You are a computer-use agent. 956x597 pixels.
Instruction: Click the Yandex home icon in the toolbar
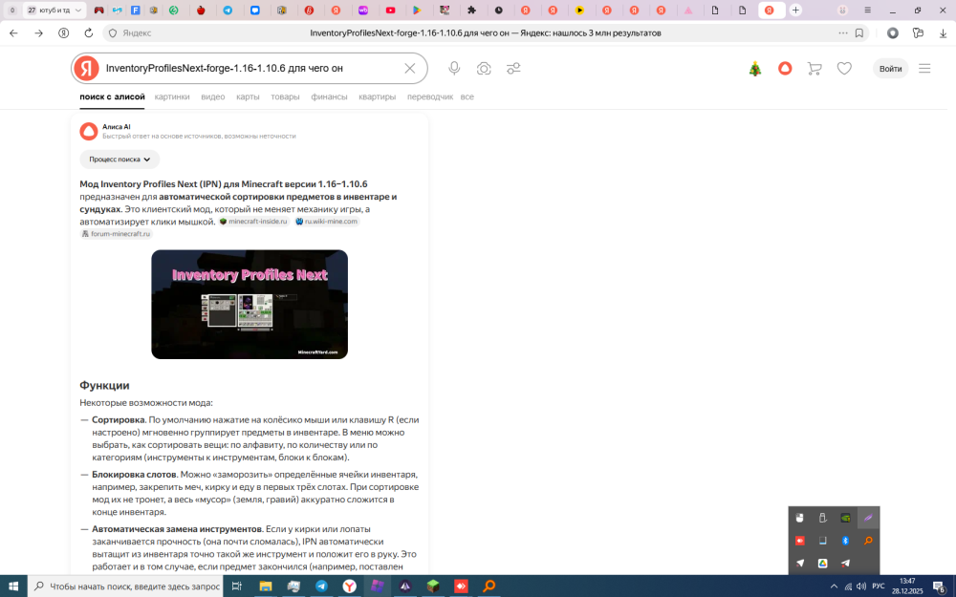pyautogui.click(x=63, y=32)
